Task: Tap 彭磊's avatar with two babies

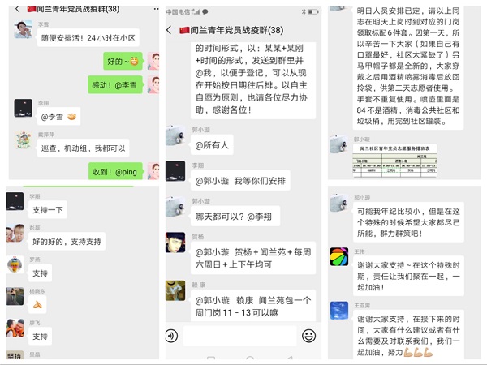Action: 15,233
